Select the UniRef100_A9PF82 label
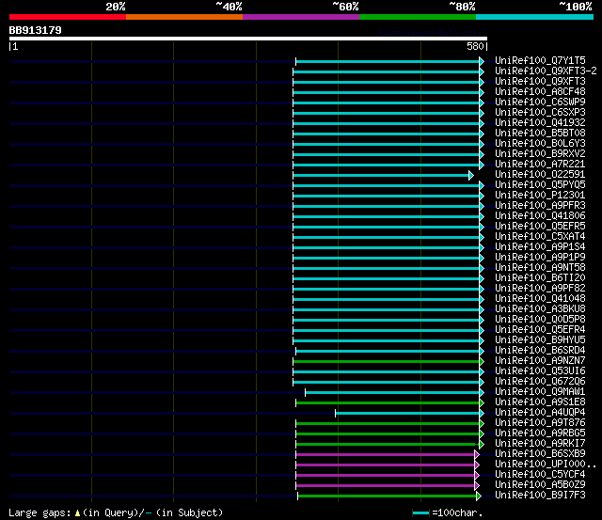This screenshot has height=520, width=602. coord(540,288)
